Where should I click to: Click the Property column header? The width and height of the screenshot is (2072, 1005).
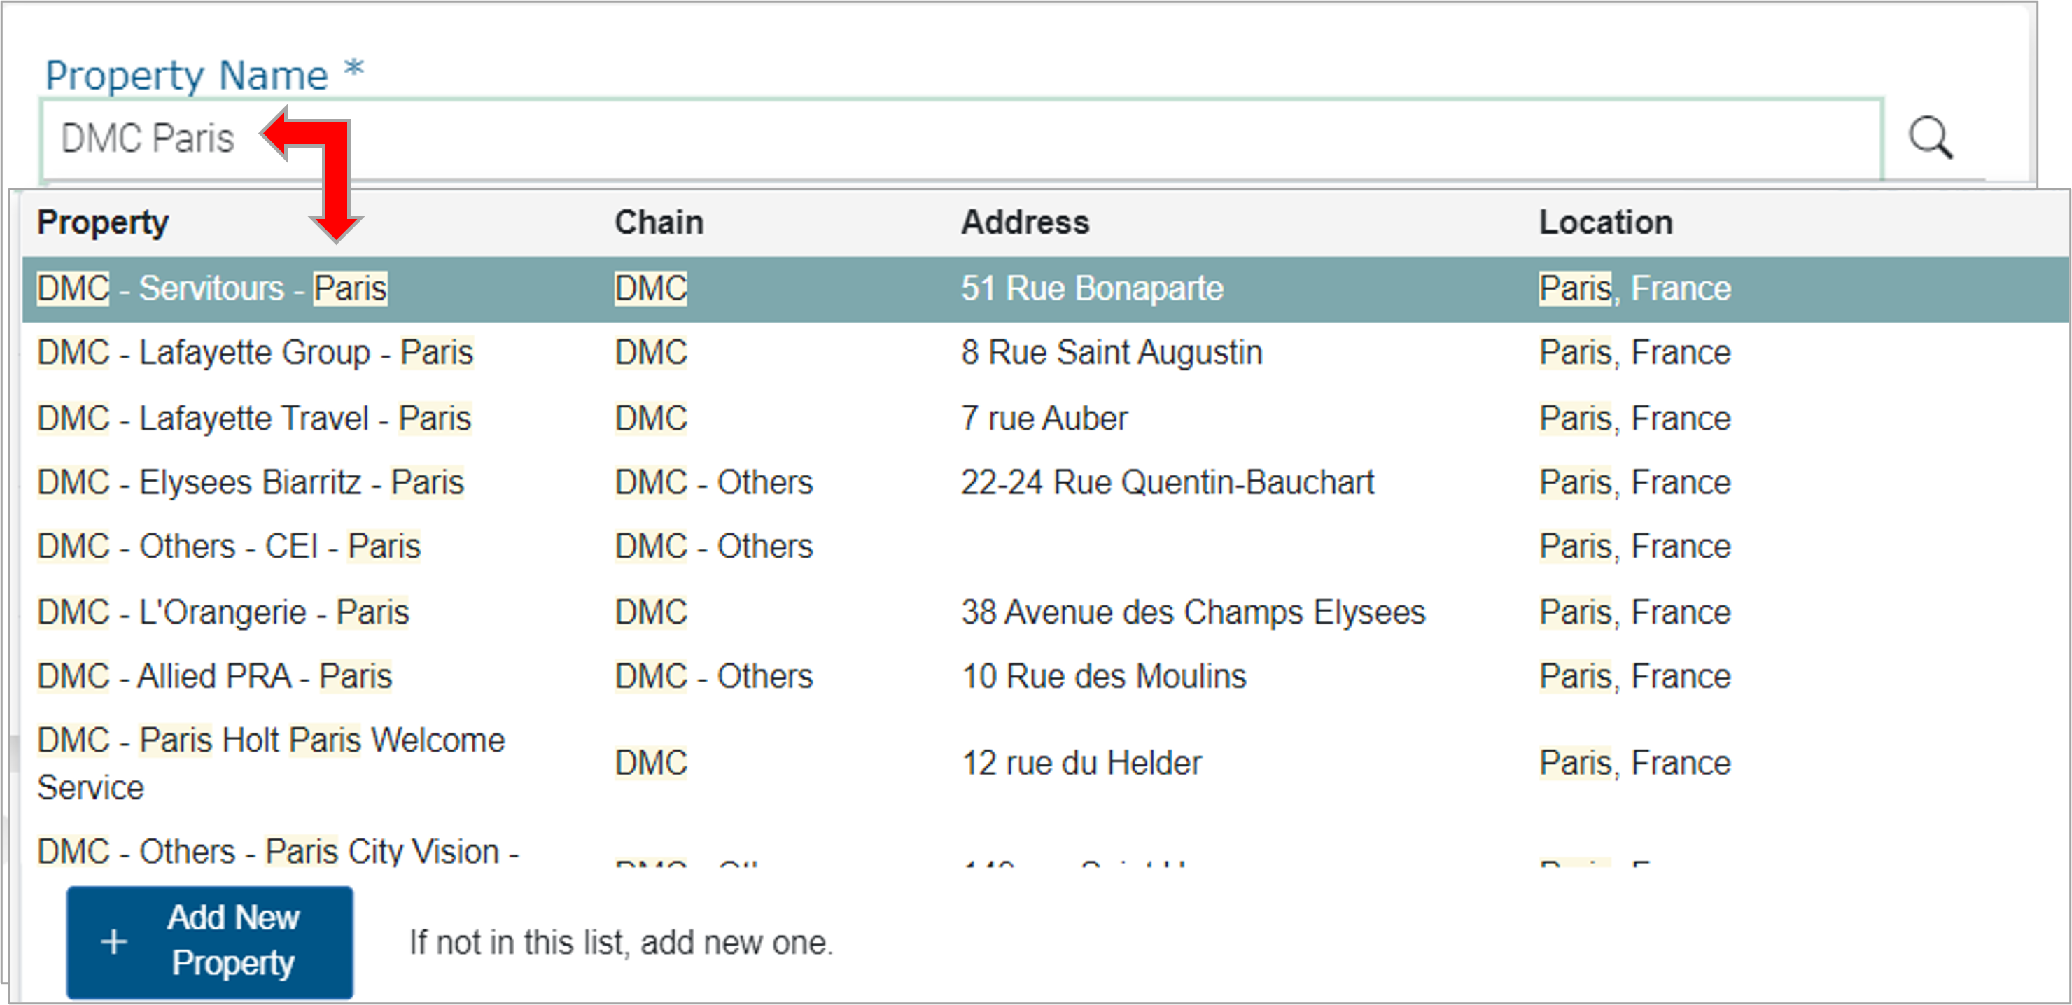(103, 223)
